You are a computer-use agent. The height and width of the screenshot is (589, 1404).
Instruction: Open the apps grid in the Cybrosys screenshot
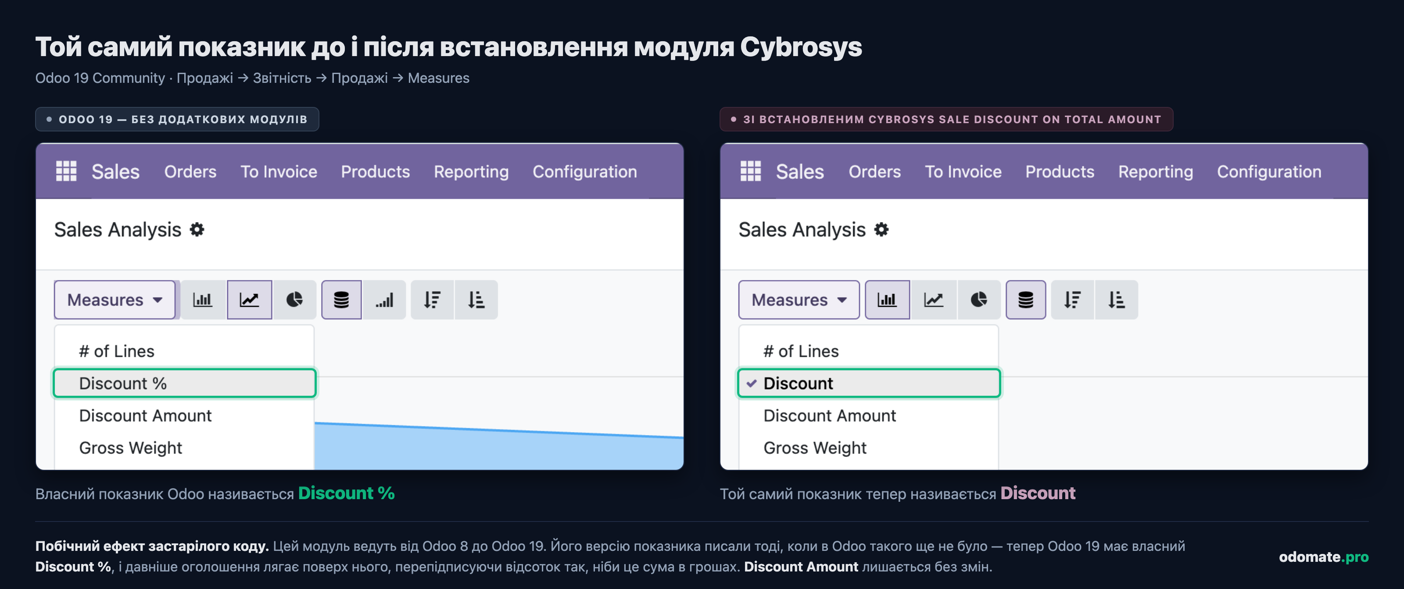click(x=751, y=171)
